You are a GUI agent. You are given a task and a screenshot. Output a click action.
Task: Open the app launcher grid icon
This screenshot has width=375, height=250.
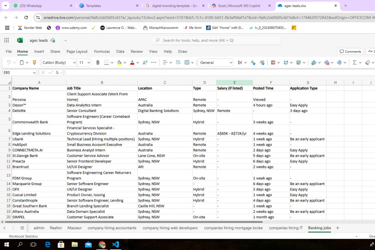(x=7, y=40)
